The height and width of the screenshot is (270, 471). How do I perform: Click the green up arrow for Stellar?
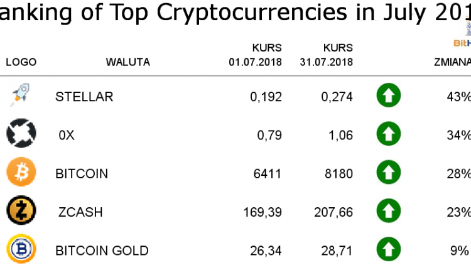389,96
